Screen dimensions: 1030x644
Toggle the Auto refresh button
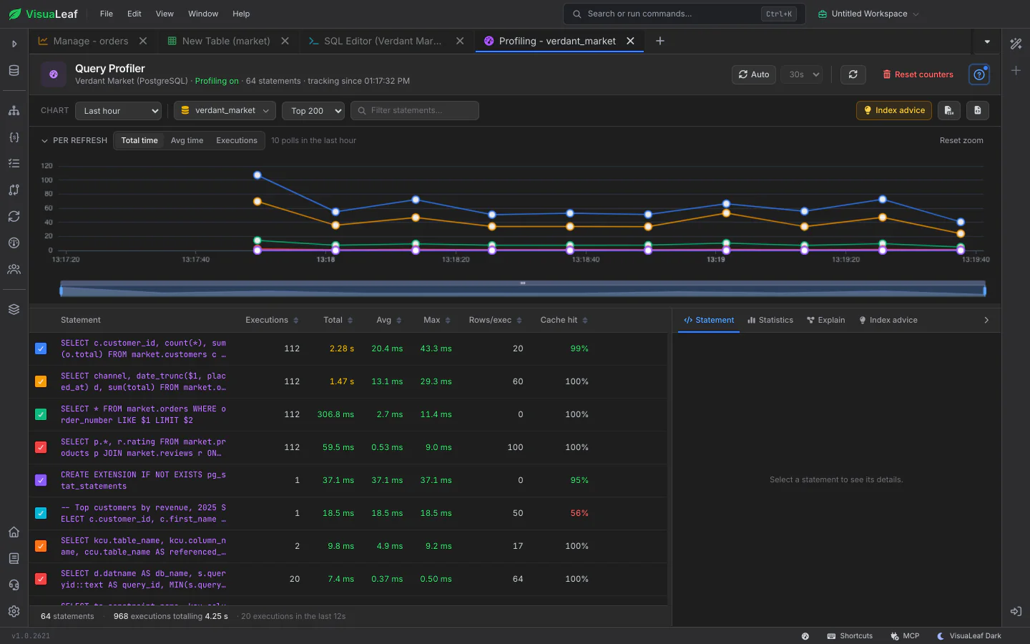click(754, 74)
